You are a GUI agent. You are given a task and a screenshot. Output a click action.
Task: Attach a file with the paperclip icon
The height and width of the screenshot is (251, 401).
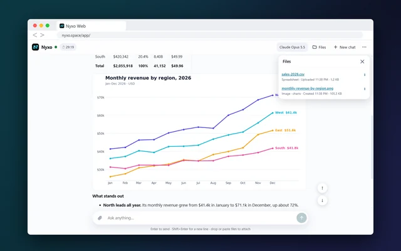pyautogui.click(x=100, y=218)
